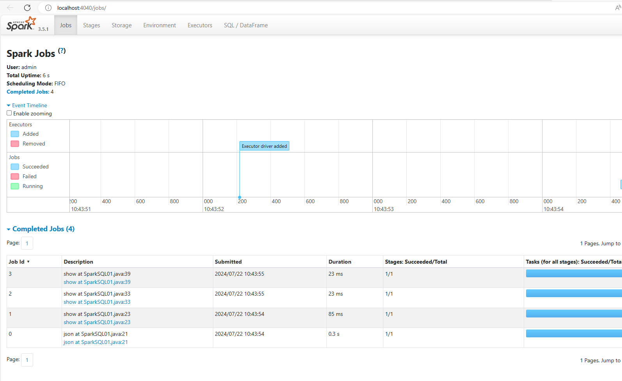
Task: Click the site info icon in address bar
Action: [x=48, y=8]
